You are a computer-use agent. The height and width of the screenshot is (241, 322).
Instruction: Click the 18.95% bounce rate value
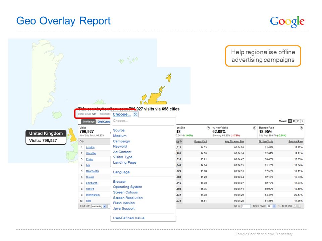266,132
